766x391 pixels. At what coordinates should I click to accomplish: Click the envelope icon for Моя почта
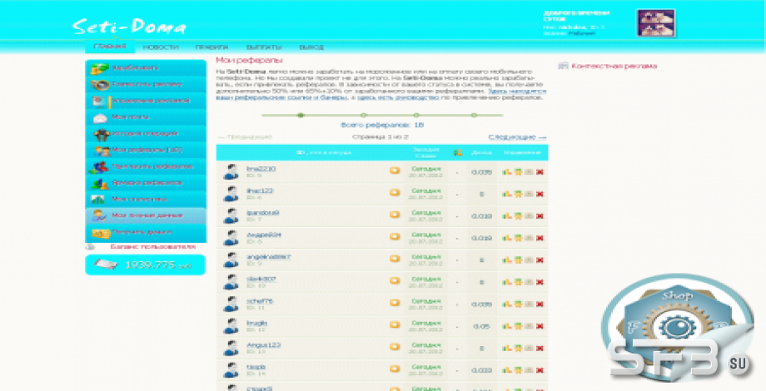click(x=100, y=117)
